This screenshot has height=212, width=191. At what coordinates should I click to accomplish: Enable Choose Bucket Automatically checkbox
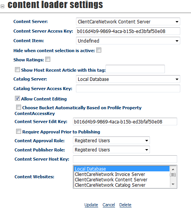pos(18,107)
